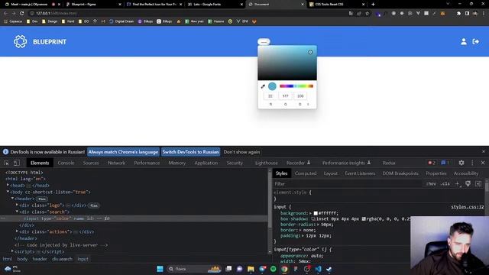Open DevTools three-dot more options menu
This screenshot has width=489, height=275.
(x=472, y=163)
